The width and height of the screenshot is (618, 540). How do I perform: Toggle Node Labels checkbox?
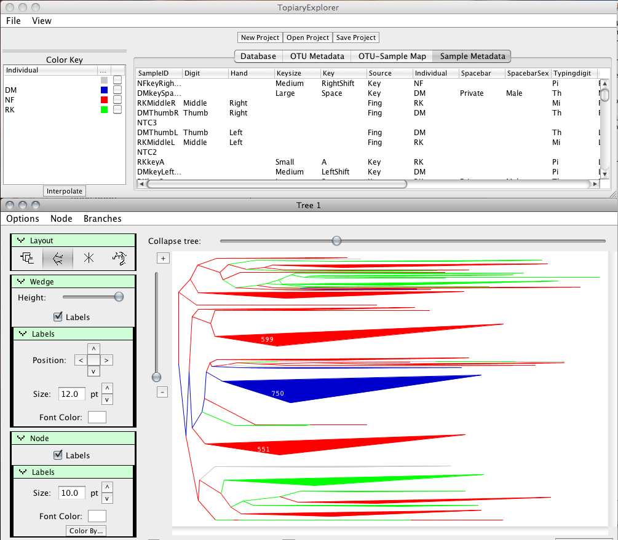[x=58, y=455]
